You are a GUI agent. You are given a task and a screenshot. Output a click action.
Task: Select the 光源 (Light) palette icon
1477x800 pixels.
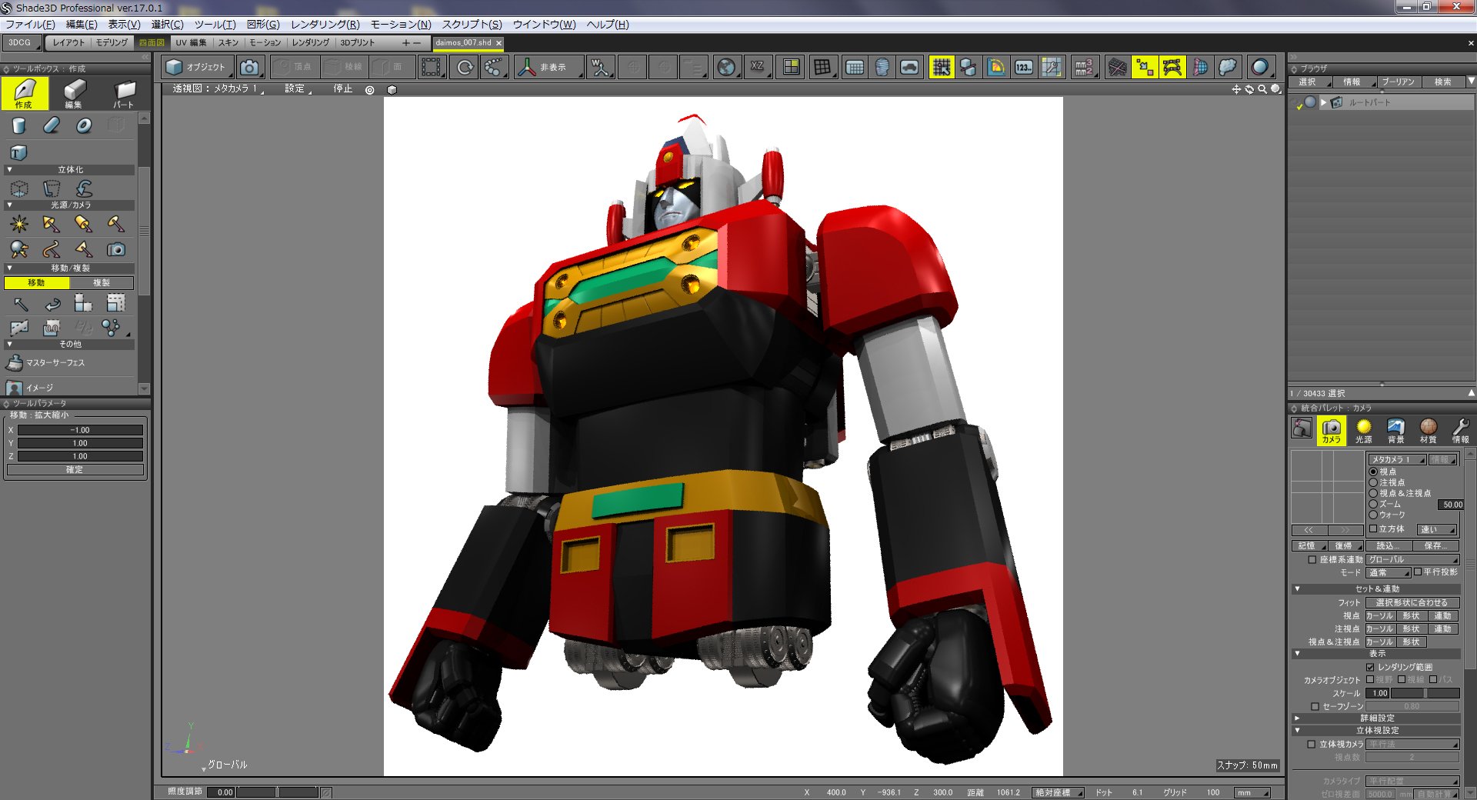coord(1363,431)
